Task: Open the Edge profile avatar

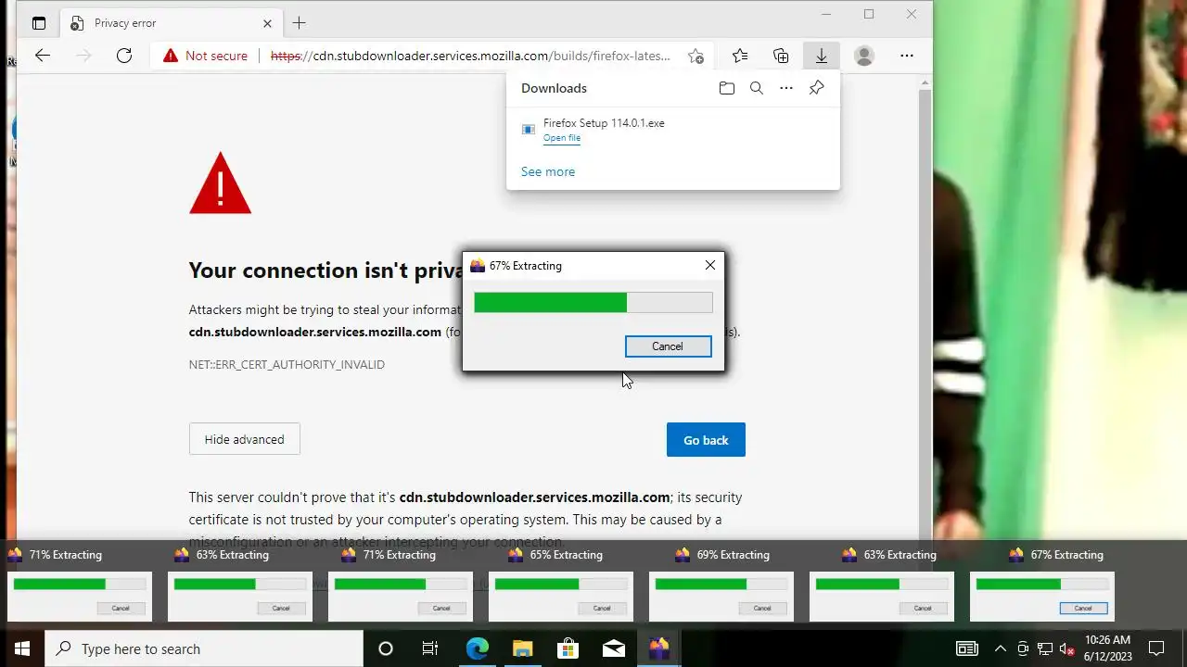Action: click(x=864, y=56)
